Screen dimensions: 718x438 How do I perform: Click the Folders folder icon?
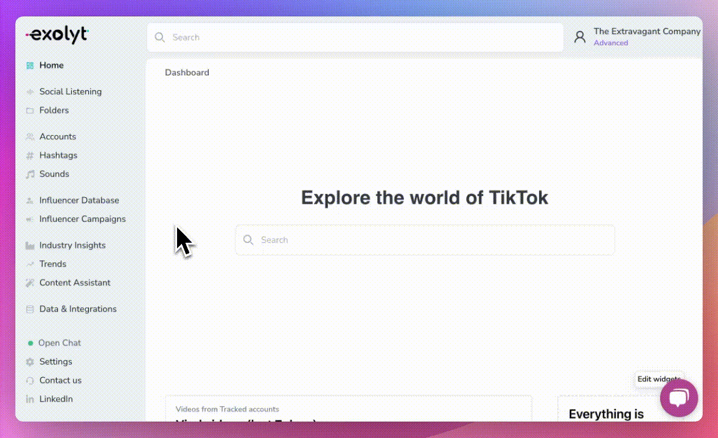click(x=30, y=110)
